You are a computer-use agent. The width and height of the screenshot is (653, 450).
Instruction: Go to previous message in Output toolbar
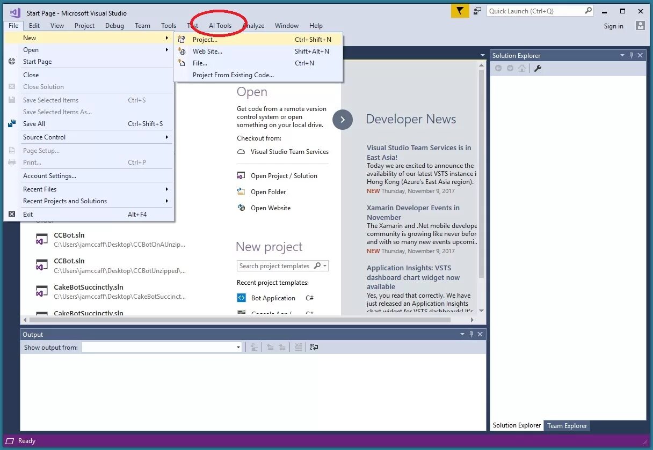[x=270, y=347]
